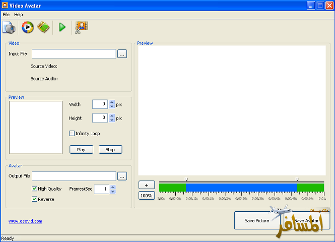
Task: Click the plus zoom-in timeline button
Action: [146, 185]
